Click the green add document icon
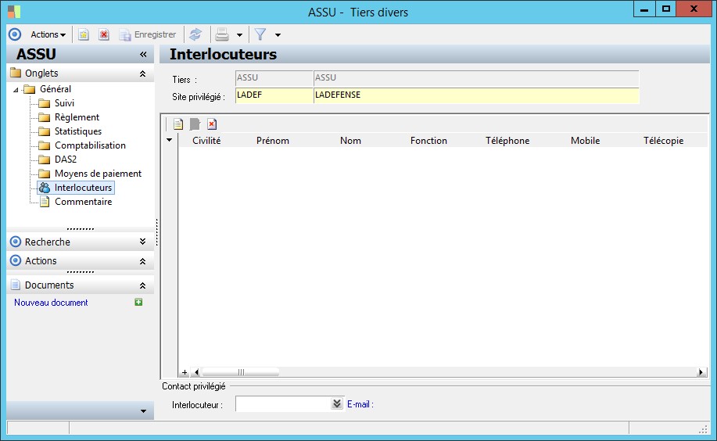 138,303
